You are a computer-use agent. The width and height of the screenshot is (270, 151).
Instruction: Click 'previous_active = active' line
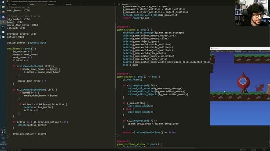coord(29,134)
